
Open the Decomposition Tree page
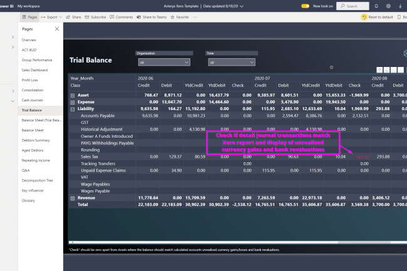[x=38, y=180]
